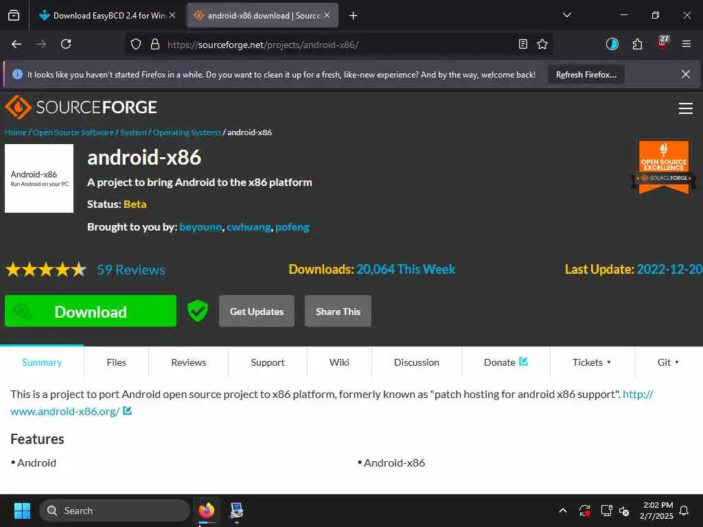Open a new browser tab
Screen dimensions: 703x527
[x=354, y=16]
